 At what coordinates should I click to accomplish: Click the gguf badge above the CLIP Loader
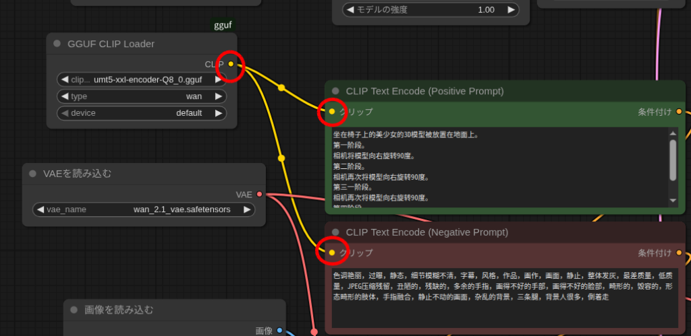pyautogui.click(x=223, y=25)
